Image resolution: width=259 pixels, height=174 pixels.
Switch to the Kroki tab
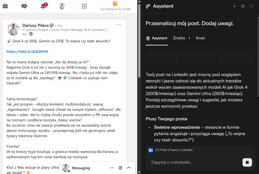(x=200, y=38)
